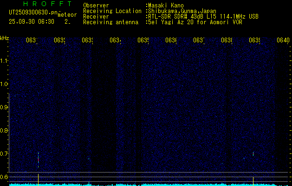292x186 pixels.
Task: Click the 1.0 frequency axis label
Action: [4, 84]
